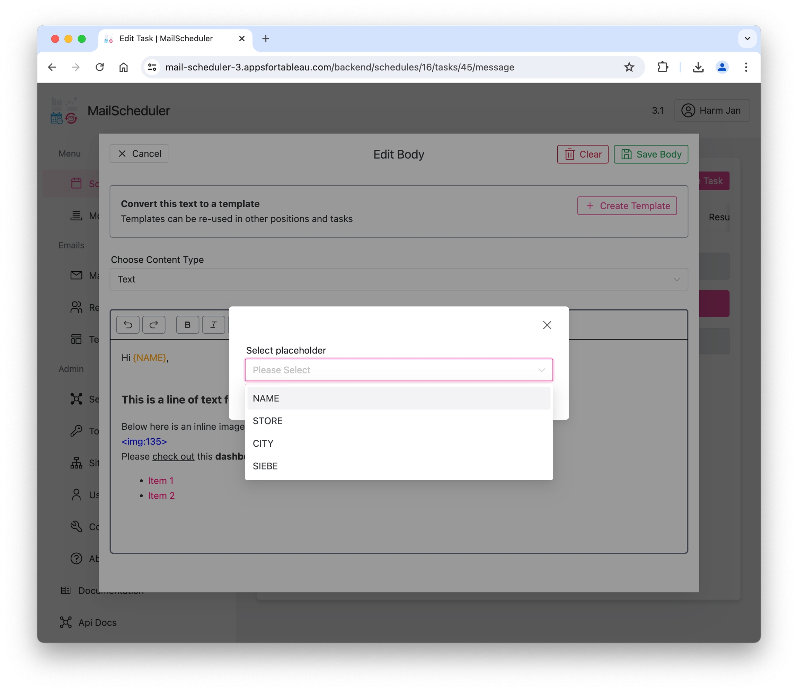Bookmark this page with star icon
The height and width of the screenshot is (692, 798).
pos(629,67)
